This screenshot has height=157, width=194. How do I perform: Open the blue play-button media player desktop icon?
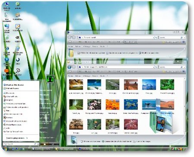(6, 59)
